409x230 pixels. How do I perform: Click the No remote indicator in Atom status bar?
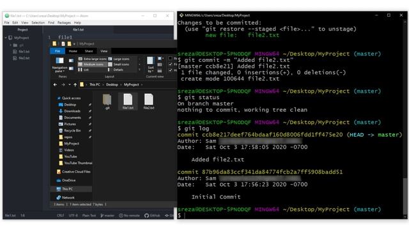pyautogui.click(x=129, y=215)
